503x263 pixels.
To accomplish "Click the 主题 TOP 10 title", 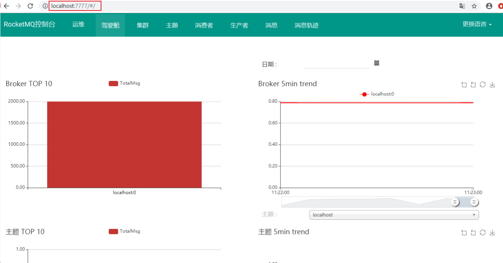I will (25, 232).
